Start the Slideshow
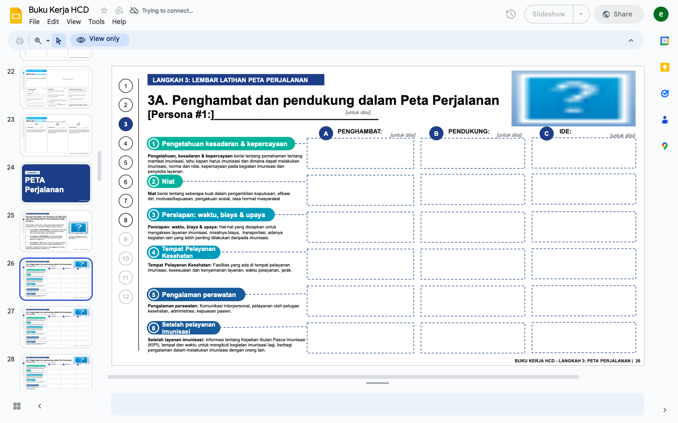Screen dimensions: 678x423 click(x=549, y=14)
